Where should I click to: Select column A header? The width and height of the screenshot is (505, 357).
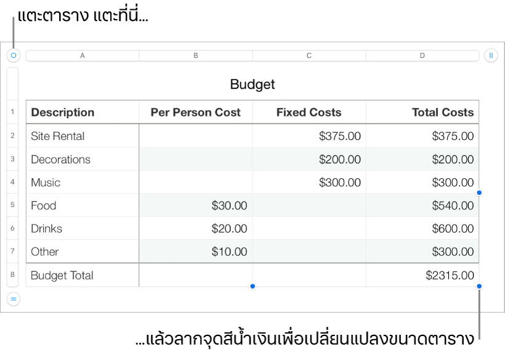(x=83, y=55)
